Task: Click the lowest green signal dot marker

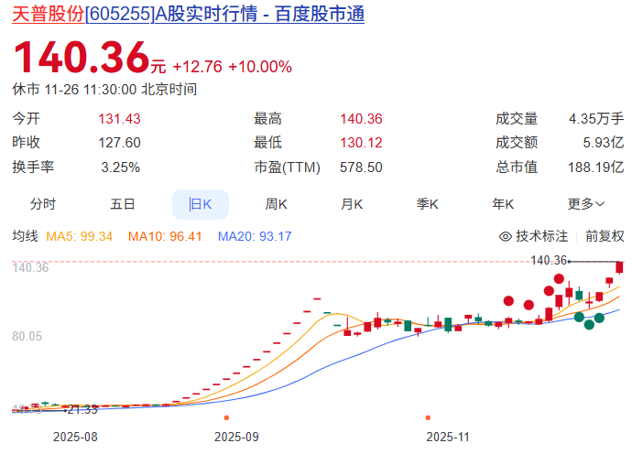Action: tap(589, 324)
